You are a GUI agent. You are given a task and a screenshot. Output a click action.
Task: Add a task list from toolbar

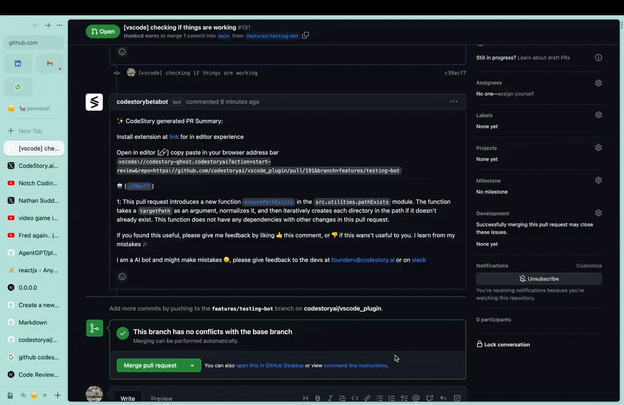pyautogui.click(x=404, y=398)
